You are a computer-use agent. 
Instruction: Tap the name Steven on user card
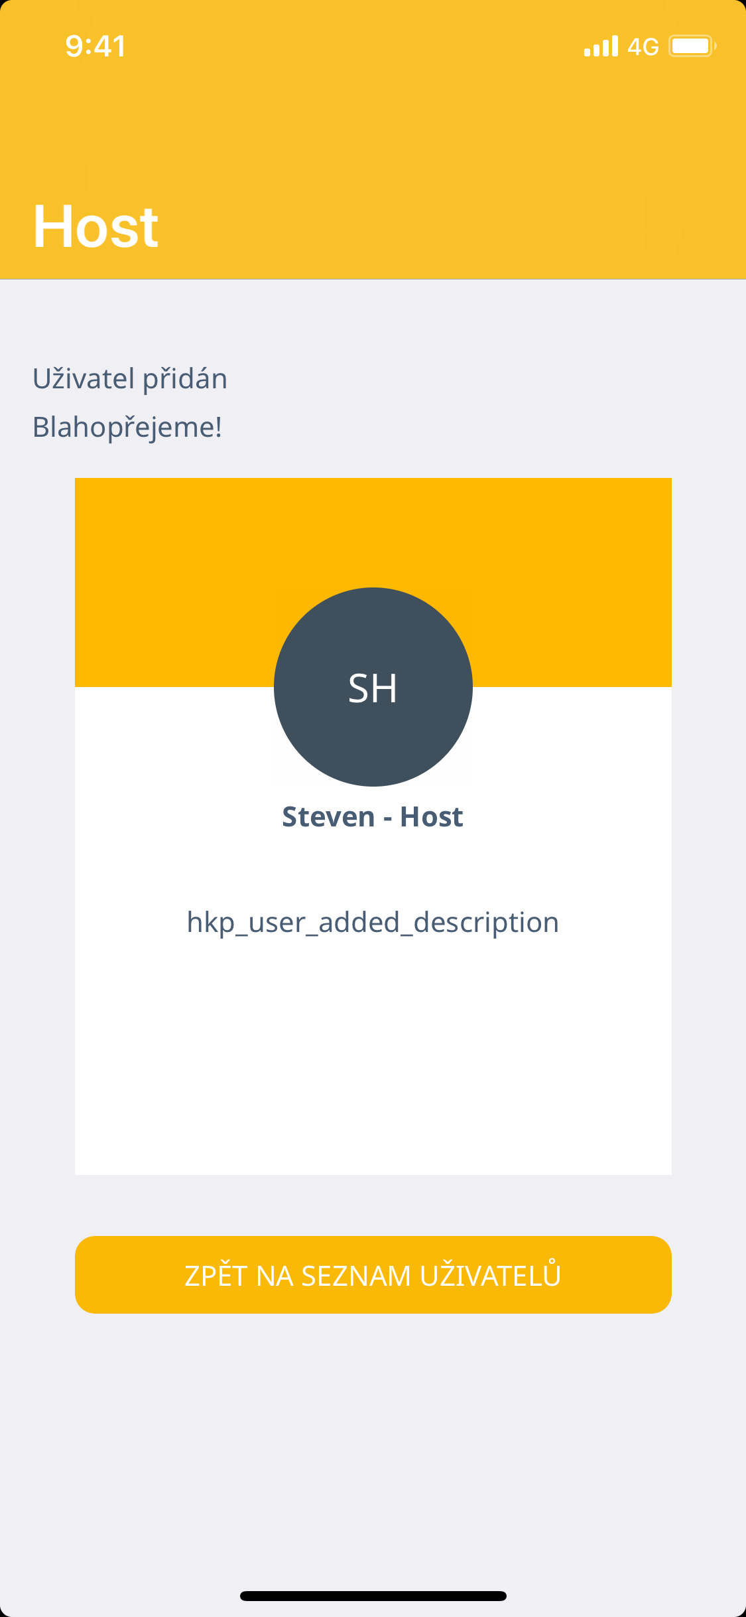click(x=328, y=816)
